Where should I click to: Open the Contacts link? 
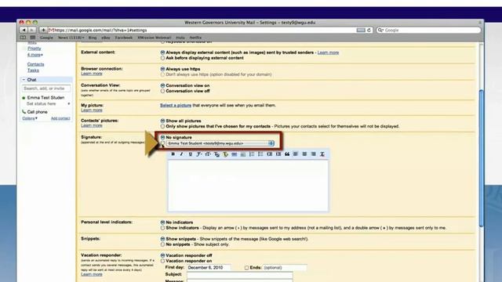pyautogui.click(x=35, y=64)
